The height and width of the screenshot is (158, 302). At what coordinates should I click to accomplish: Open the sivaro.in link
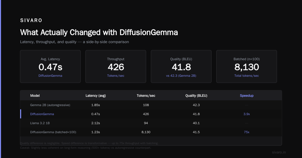[279, 152]
